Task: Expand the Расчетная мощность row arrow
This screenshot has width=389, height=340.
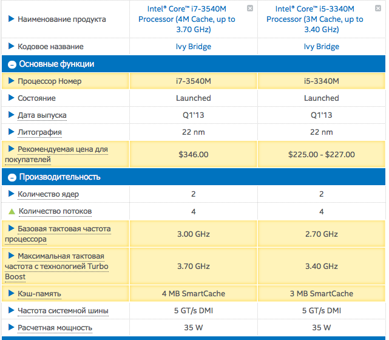Action: [11, 327]
